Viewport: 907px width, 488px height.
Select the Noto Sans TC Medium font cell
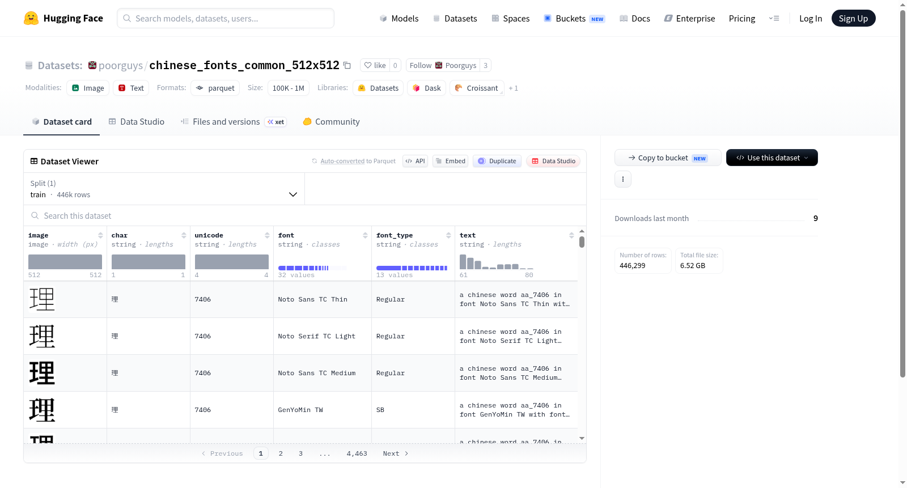click(322, 373)
